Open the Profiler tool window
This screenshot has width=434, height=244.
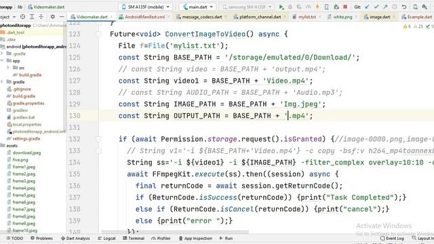pos(161,238)
